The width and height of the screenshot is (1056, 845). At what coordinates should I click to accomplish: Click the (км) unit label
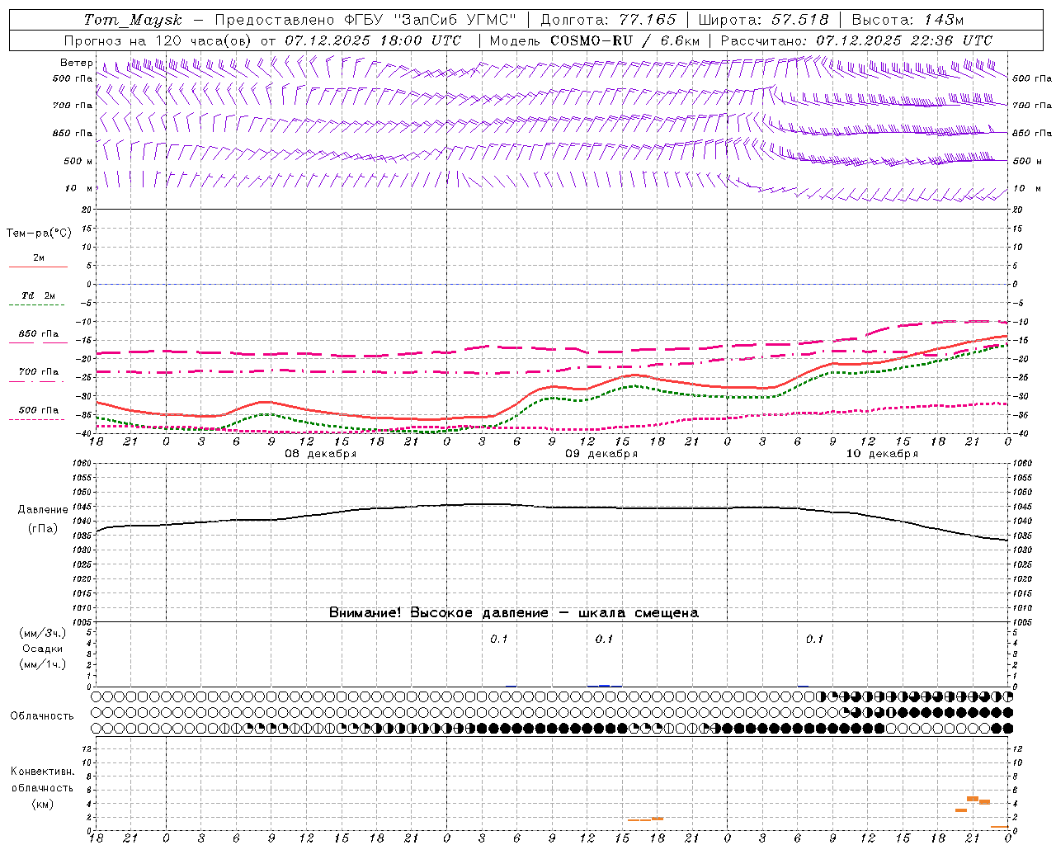[x=43, y=804]
